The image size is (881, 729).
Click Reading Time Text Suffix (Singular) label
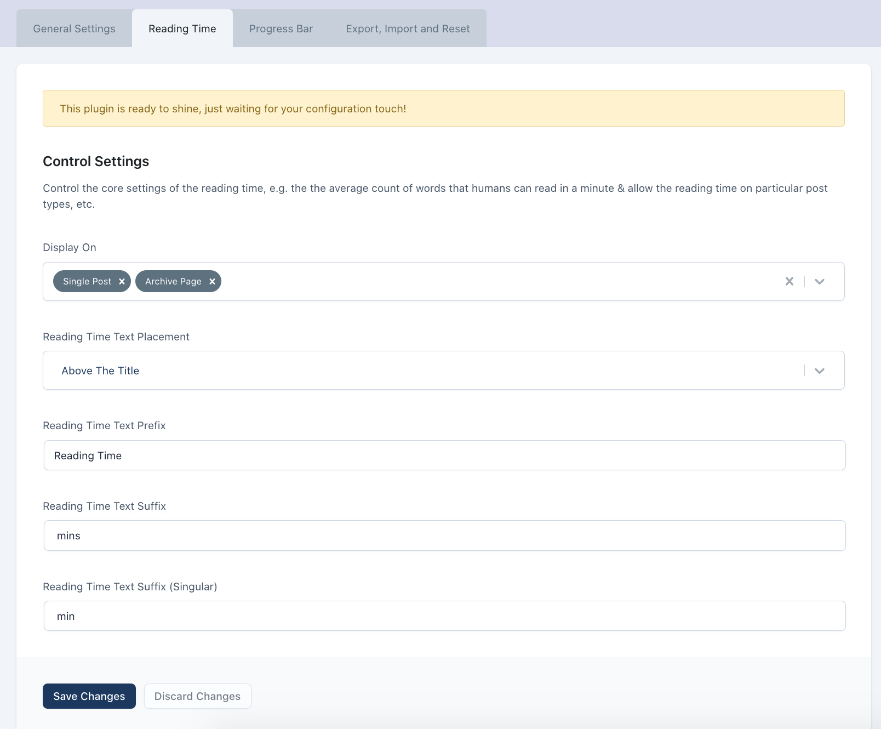(x=130, y=586)
